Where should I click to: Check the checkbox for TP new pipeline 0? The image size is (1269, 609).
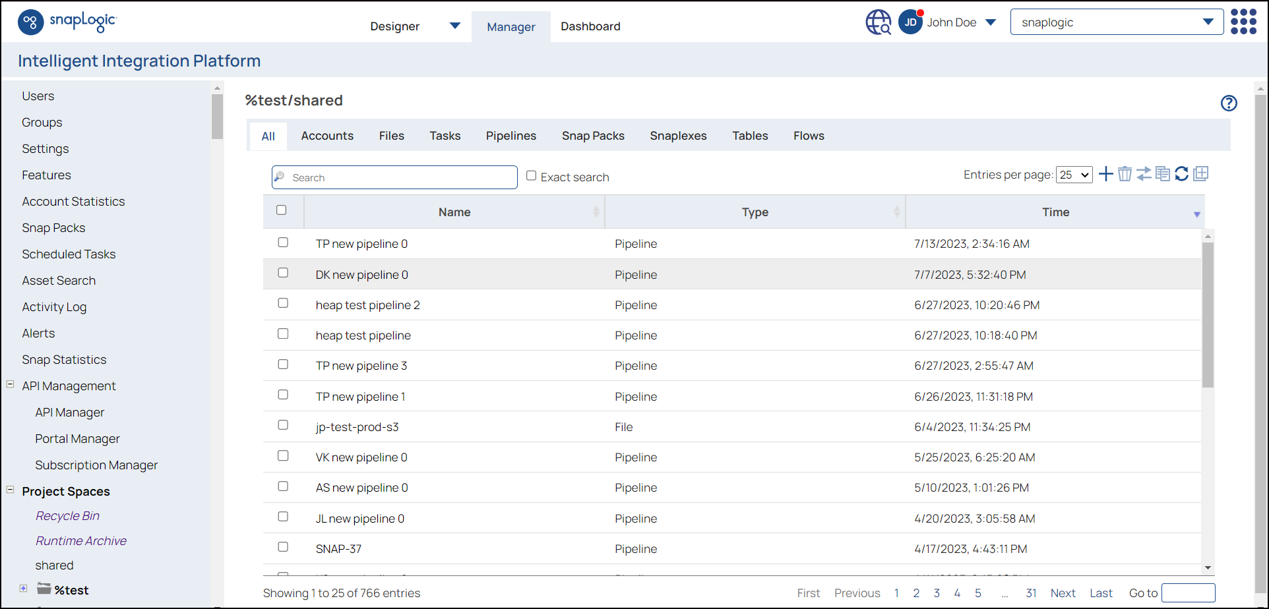pos(283,242)
